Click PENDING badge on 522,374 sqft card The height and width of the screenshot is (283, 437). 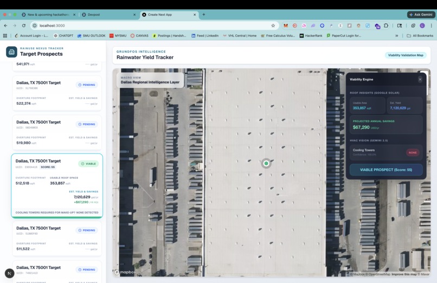(x=87, y=85)
